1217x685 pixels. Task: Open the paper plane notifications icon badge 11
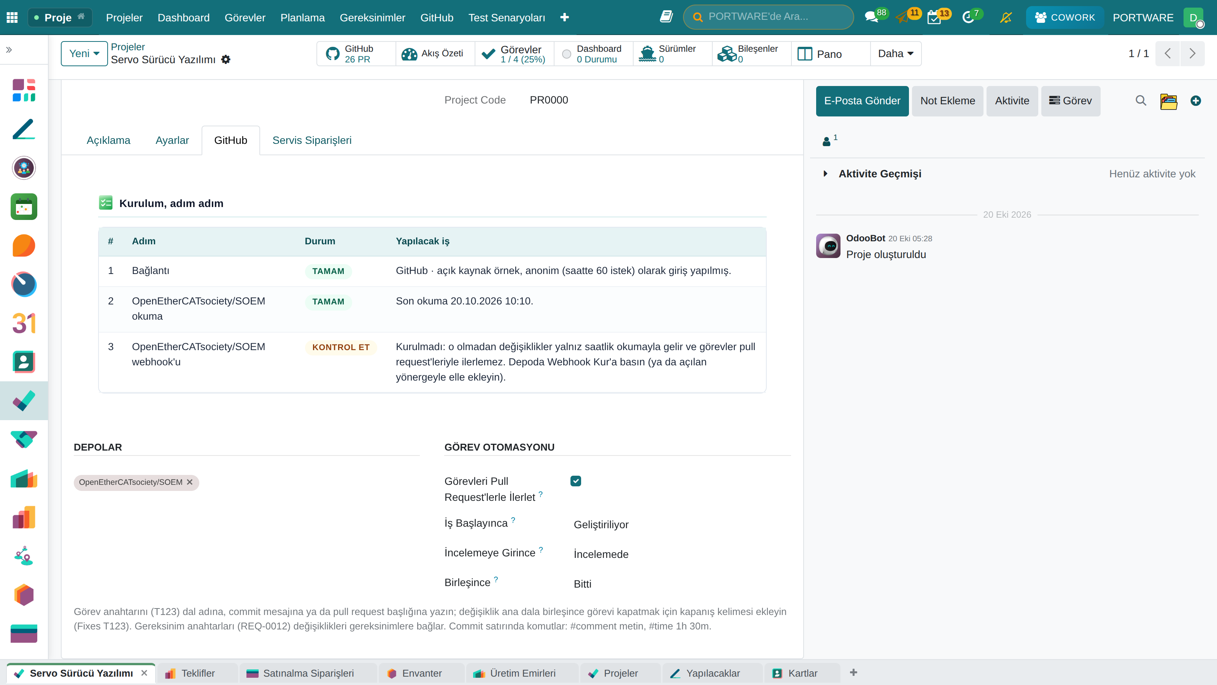point(902,18)
